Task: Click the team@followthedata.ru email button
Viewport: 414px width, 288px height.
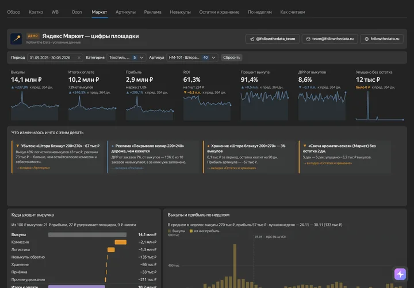Action: [x=330, y=39]
